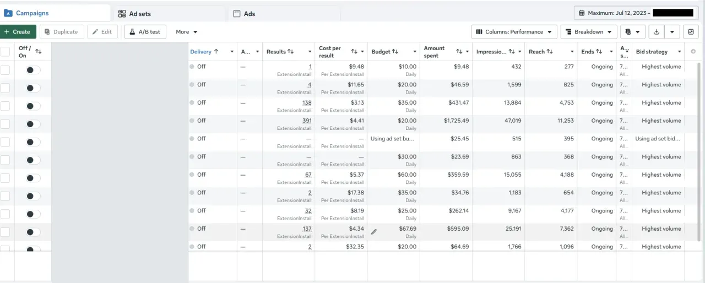Open the Columns: Performance dropdown

514,32
